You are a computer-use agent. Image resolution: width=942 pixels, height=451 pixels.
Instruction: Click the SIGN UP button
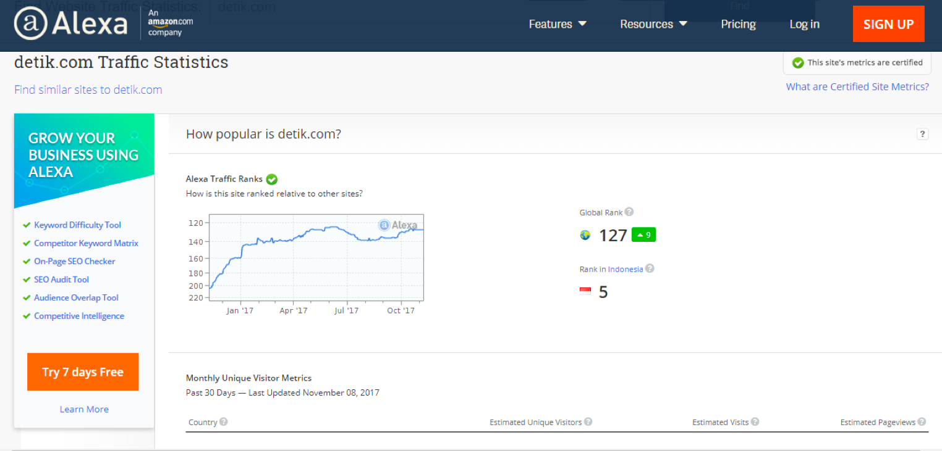click(888, 24)
